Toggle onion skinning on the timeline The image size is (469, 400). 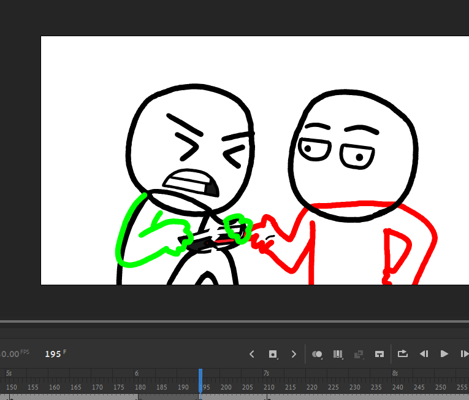[x=317, y=354]
